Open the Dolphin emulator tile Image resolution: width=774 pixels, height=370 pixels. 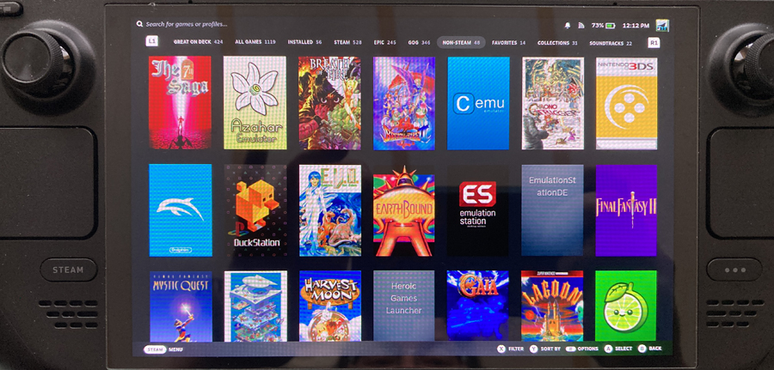[x=180, y=210]
